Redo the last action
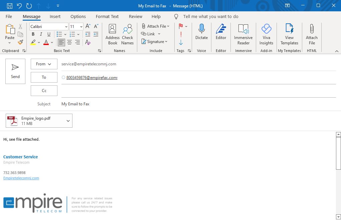 (x=29, y=6)
